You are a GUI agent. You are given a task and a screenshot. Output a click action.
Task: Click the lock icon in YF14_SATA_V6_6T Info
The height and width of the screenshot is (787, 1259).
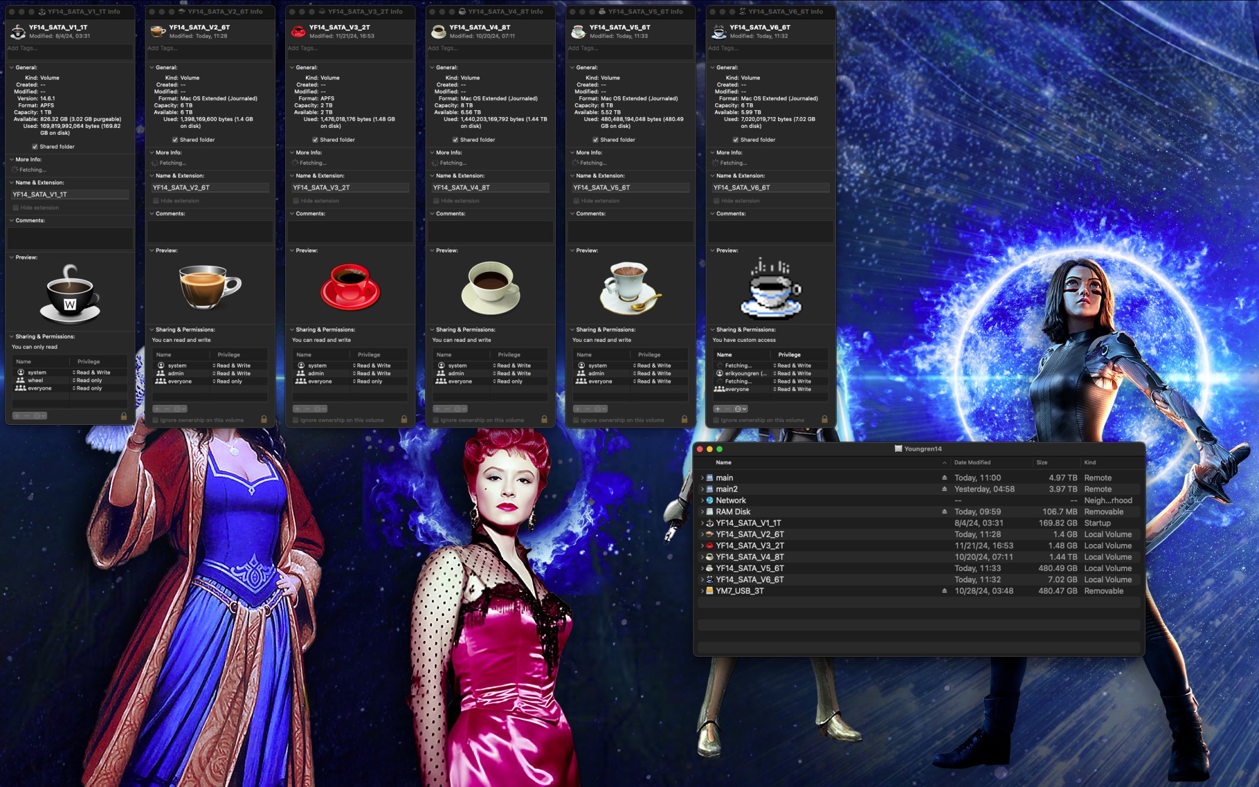pyautogui.click(x=824, y=419)
